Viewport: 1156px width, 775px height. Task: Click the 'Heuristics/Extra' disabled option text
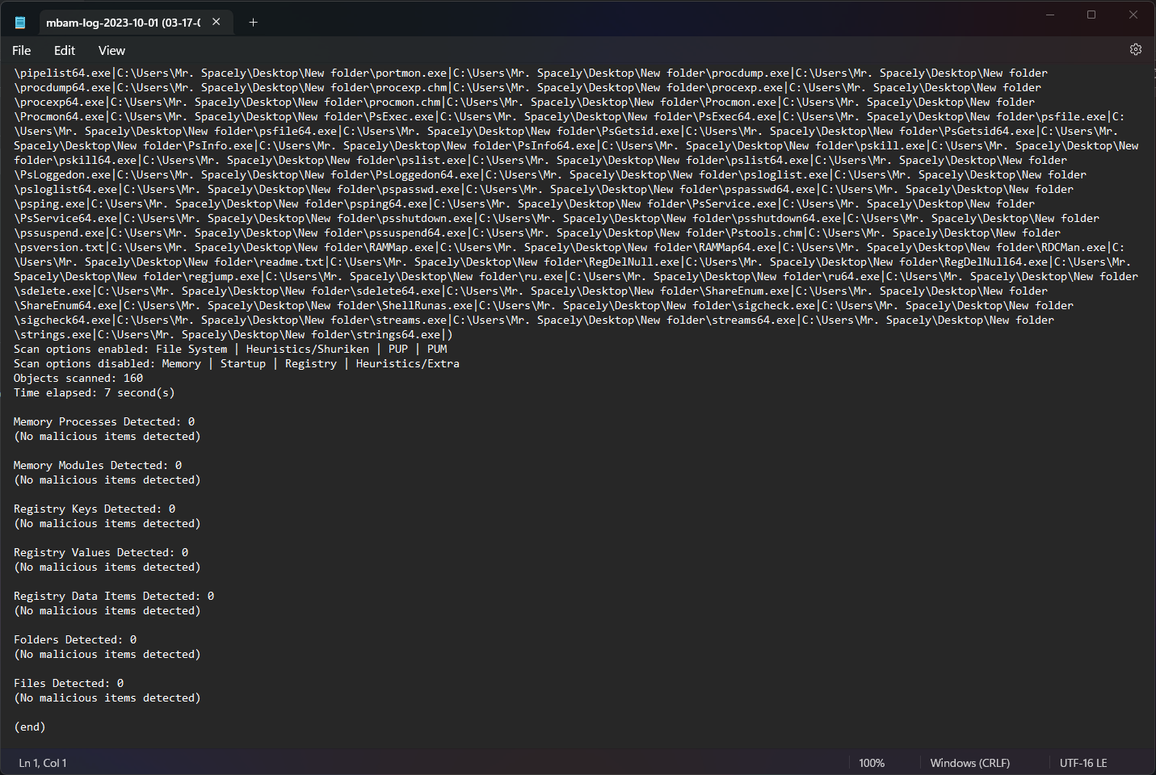[408, 363]
